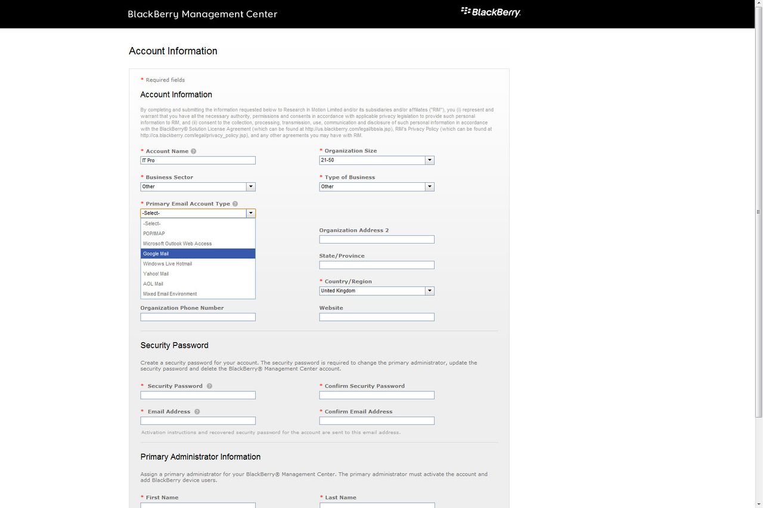Click the Confirm Security Password field
The width and height of the screenshot is (763, 508).
377,395
